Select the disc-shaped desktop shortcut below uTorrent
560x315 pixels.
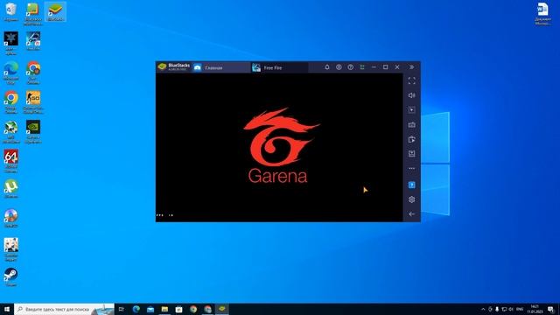coord(11,218)
